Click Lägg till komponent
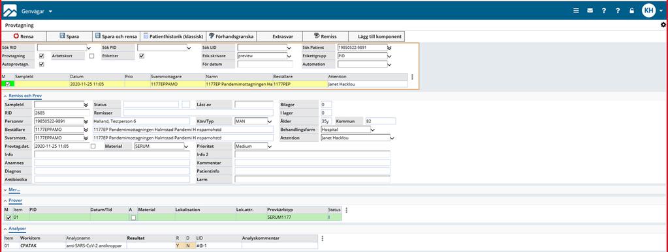 pyautogui.click(x=376, y=36)
